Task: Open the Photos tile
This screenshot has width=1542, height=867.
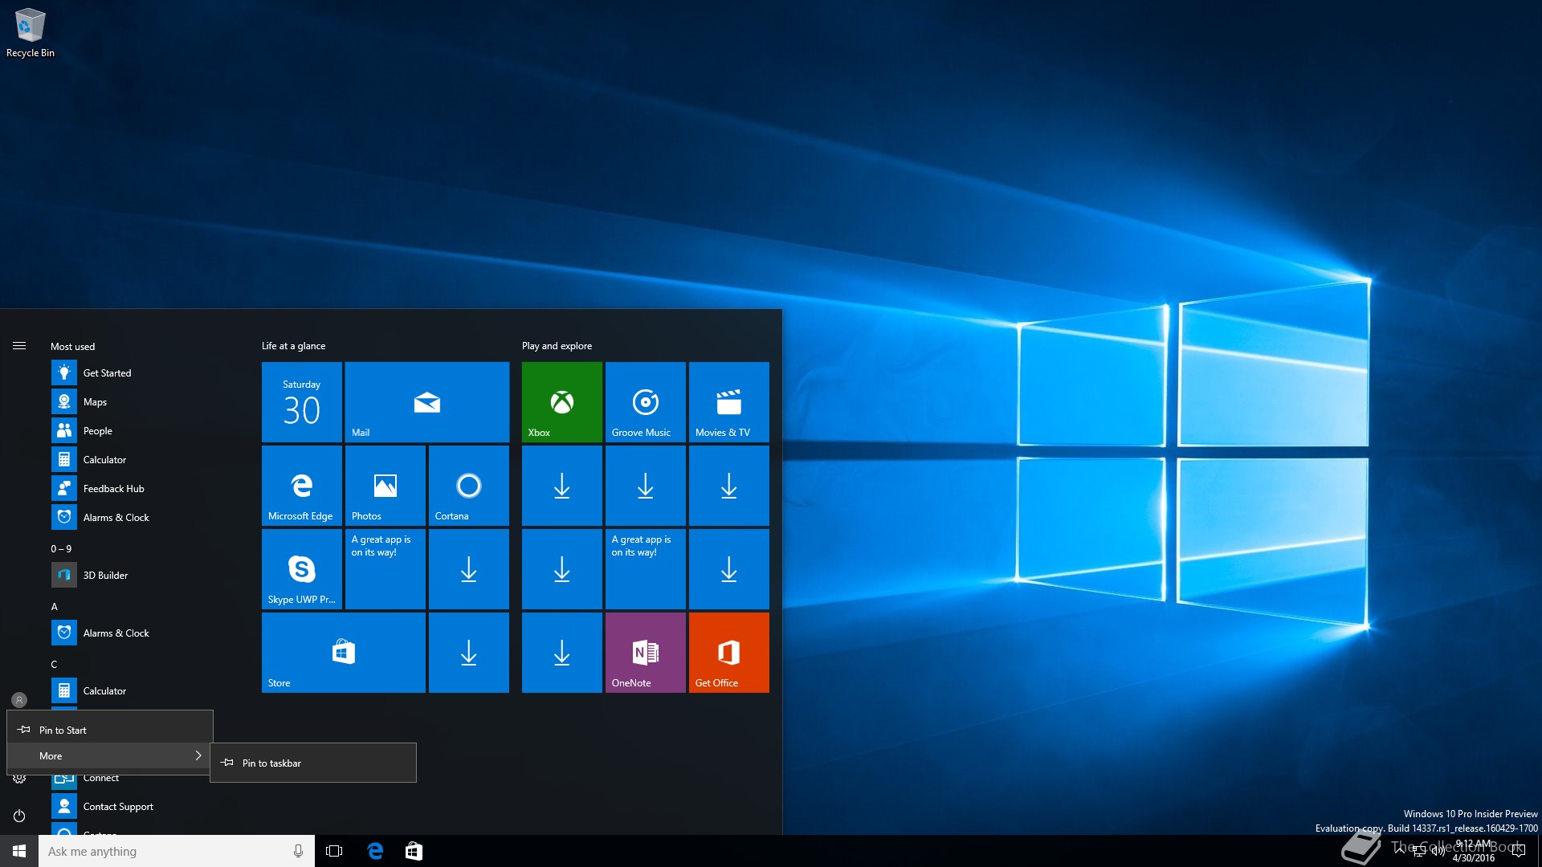Action: tap(385, 485)
